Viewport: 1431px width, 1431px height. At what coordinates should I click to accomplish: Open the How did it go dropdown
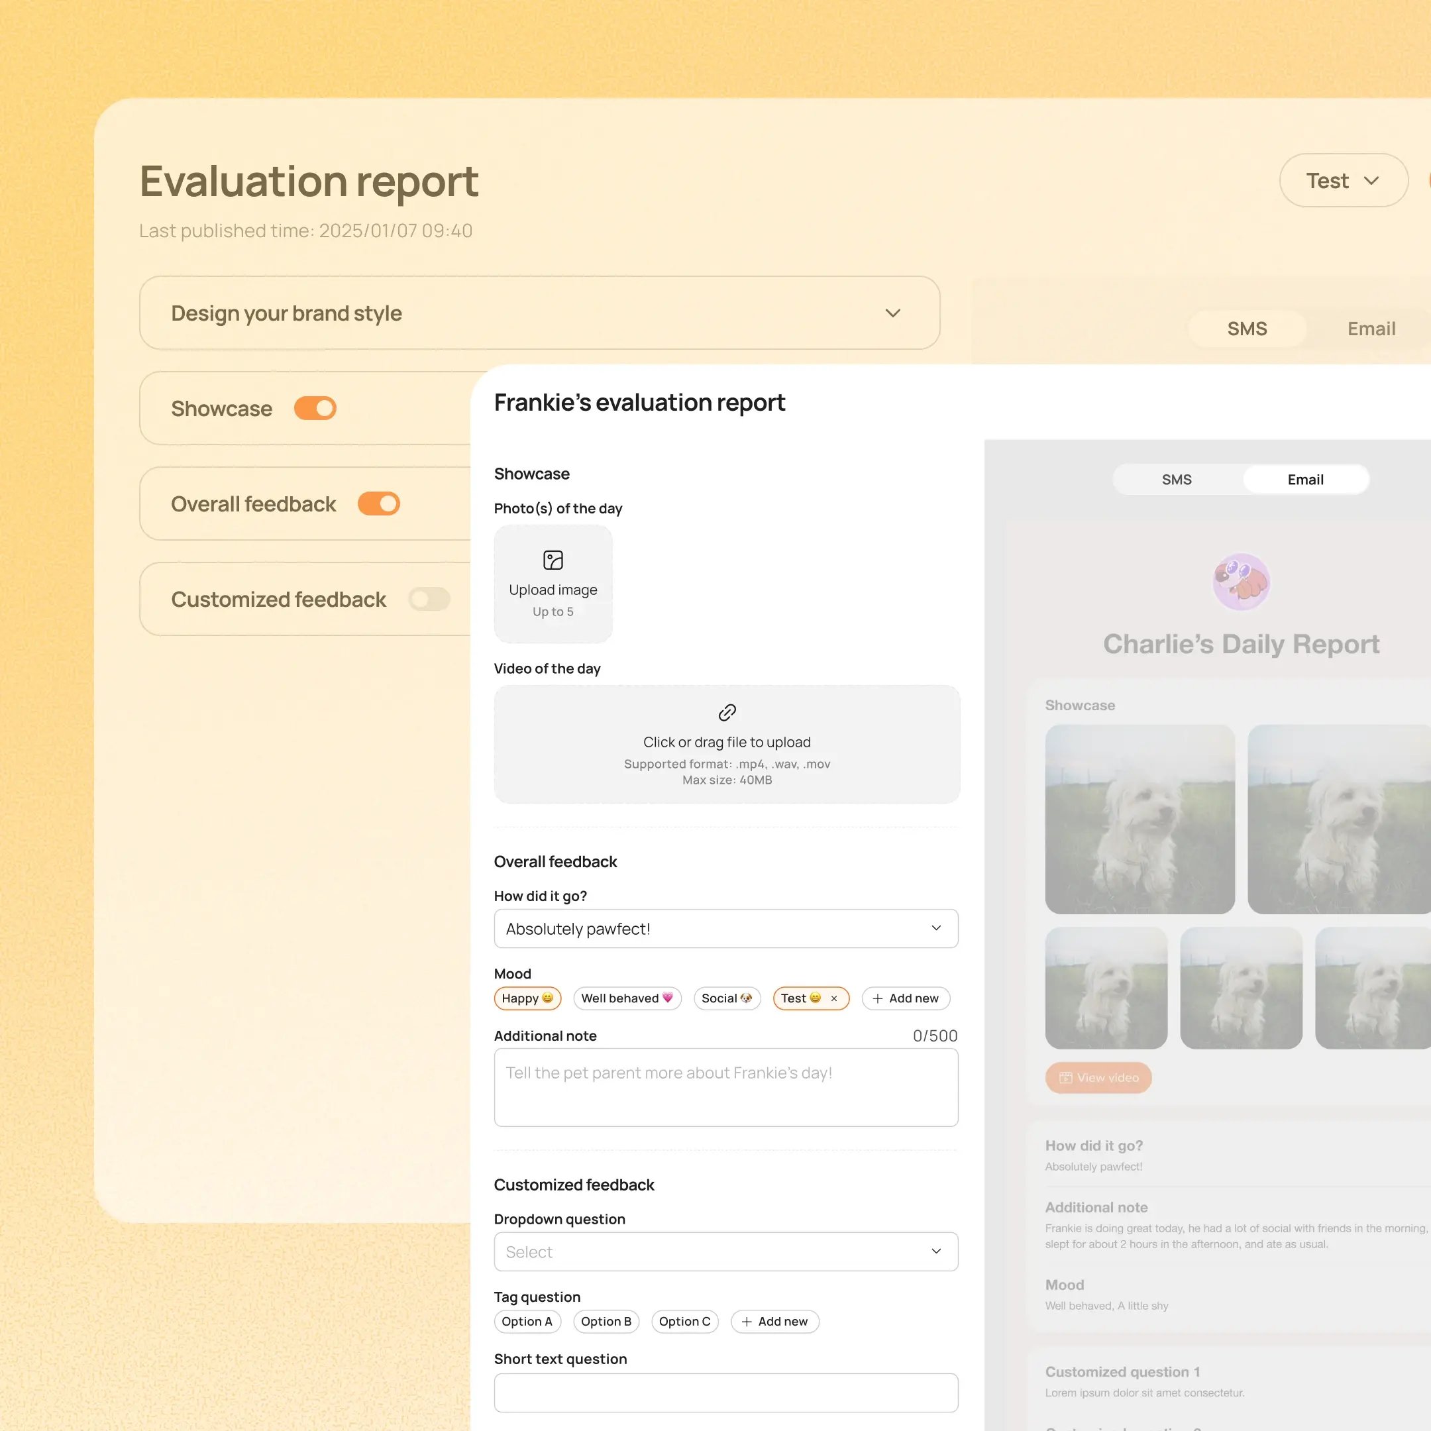[x=726, y=929]
